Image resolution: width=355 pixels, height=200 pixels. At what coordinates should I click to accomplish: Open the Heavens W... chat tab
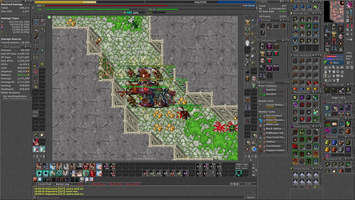click(x=133, y=184)
